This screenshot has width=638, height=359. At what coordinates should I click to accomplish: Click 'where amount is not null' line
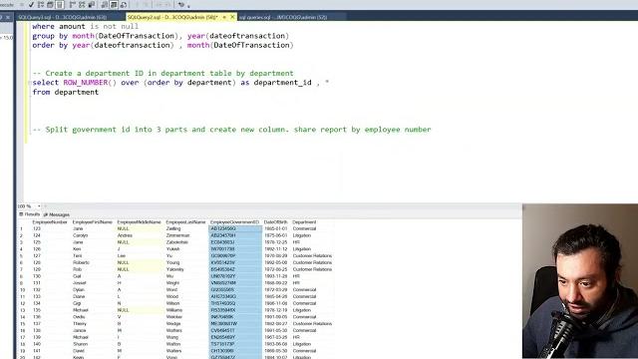pos(86,27)
